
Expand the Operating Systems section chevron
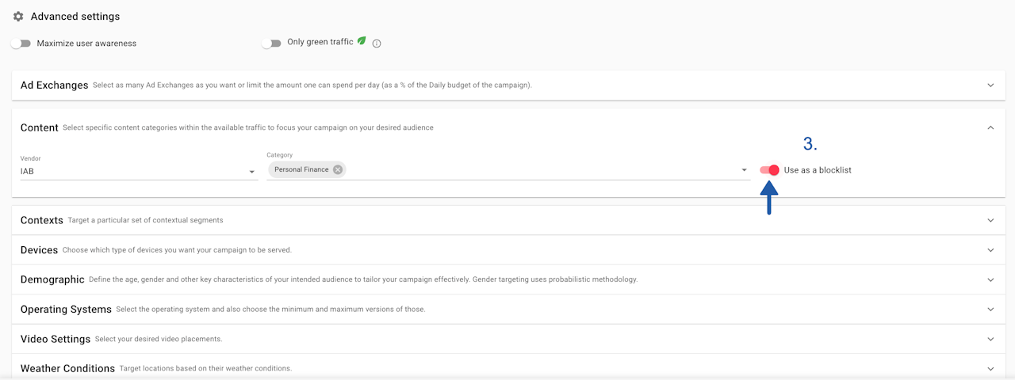pos(990,310)
